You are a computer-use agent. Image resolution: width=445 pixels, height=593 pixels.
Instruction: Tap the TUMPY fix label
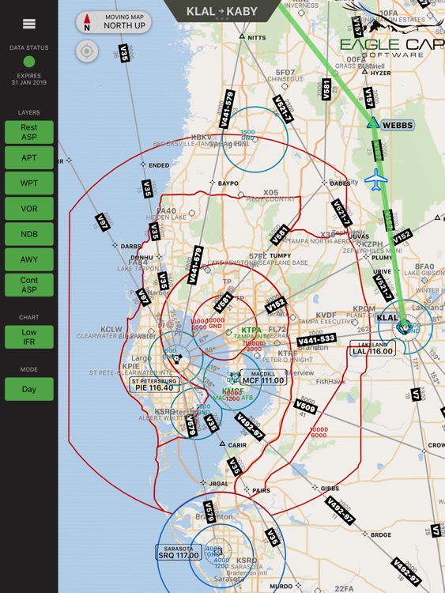[x=280, y=255]
